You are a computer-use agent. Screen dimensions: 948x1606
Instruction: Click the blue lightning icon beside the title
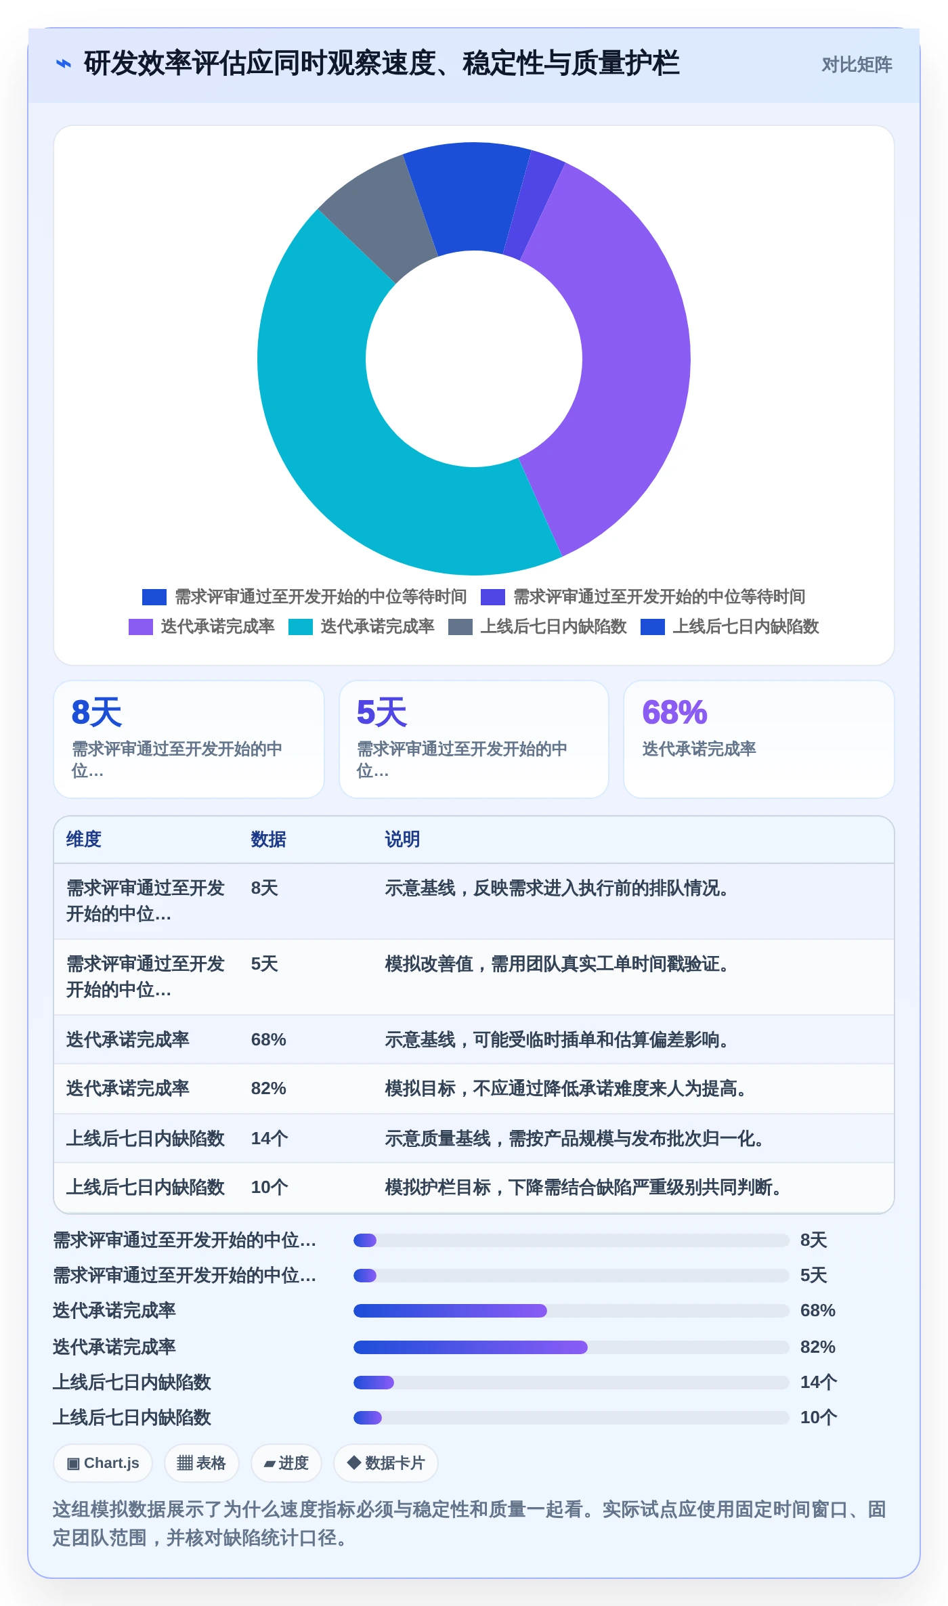(x=63, y=64)
